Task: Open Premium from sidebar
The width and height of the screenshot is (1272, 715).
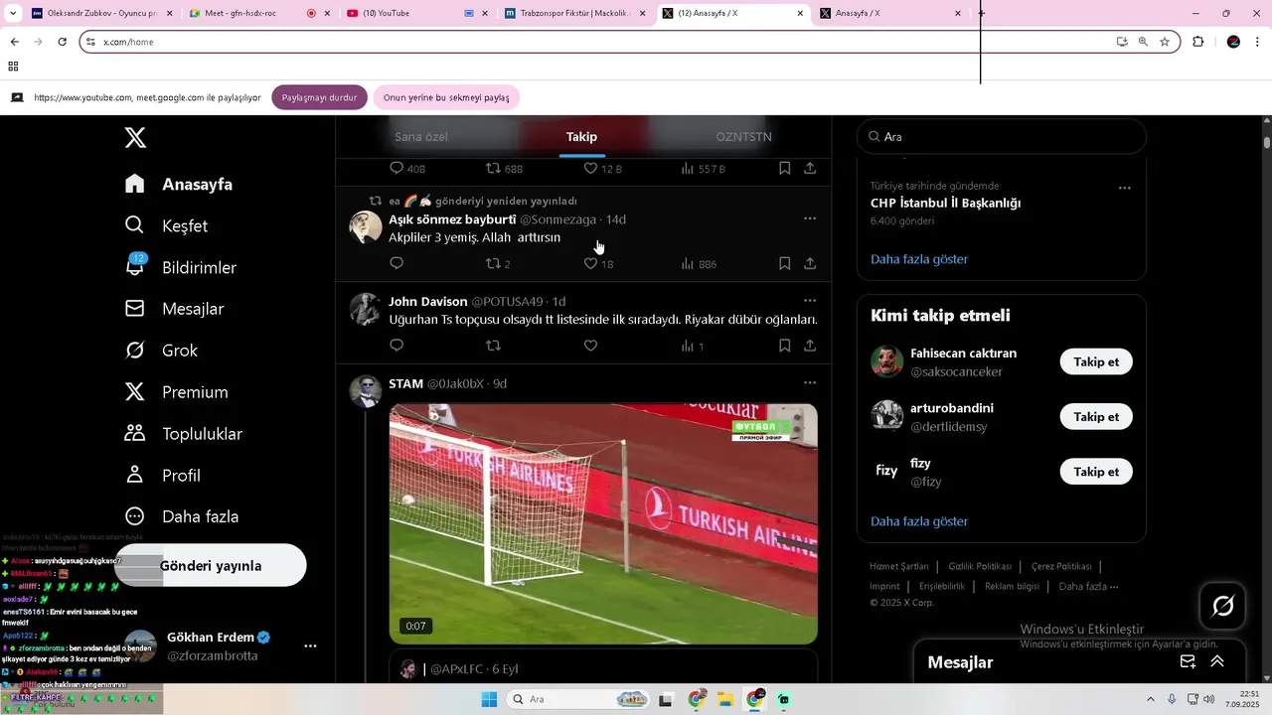Action: (x=177, y=392)
